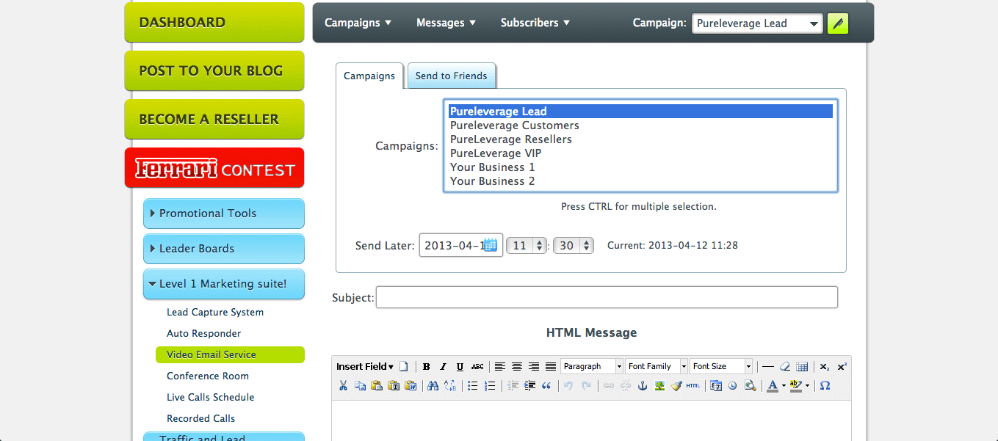The image size is (998, 441).
Task: Paste clipboard content
Action: pyautogui.click(x=377, y=385)
